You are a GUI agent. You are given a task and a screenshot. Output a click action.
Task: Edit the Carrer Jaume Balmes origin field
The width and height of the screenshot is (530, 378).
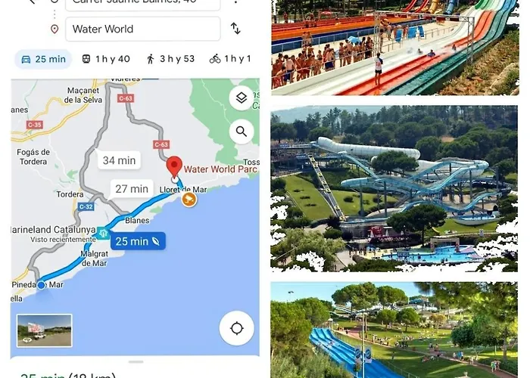tap(143, 4)
